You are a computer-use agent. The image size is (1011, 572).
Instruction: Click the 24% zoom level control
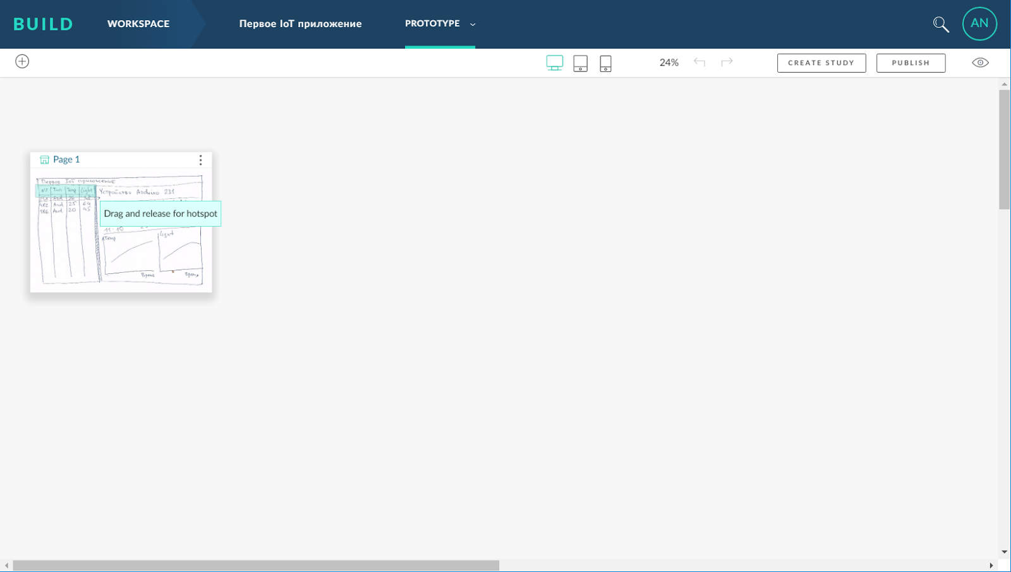[668, 62]
